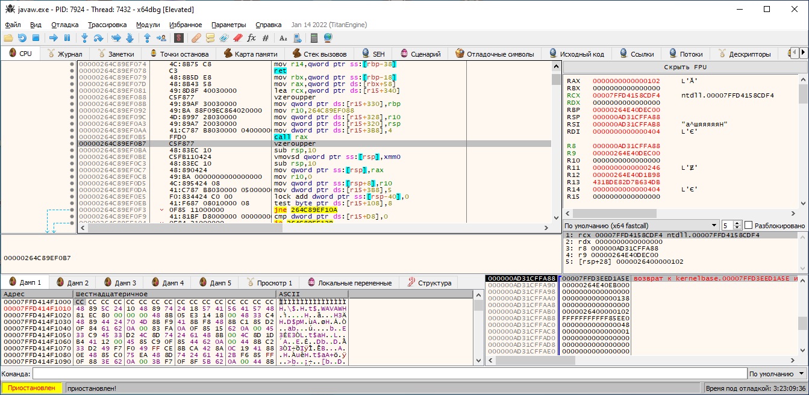This screenshot has height=395, width=809.
Task: Click the find strings Az icon
Action: (283, 38)
